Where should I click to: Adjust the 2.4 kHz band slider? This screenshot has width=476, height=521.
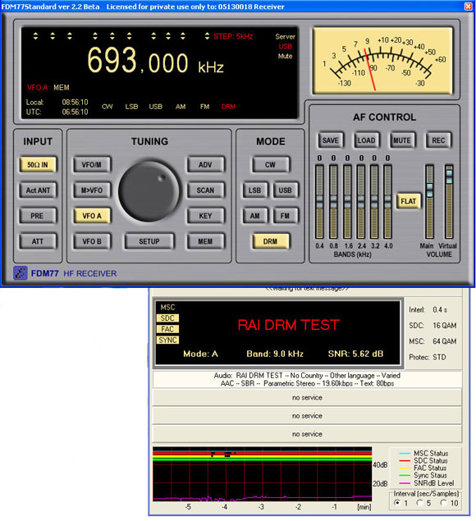click(x=361, y=201)
